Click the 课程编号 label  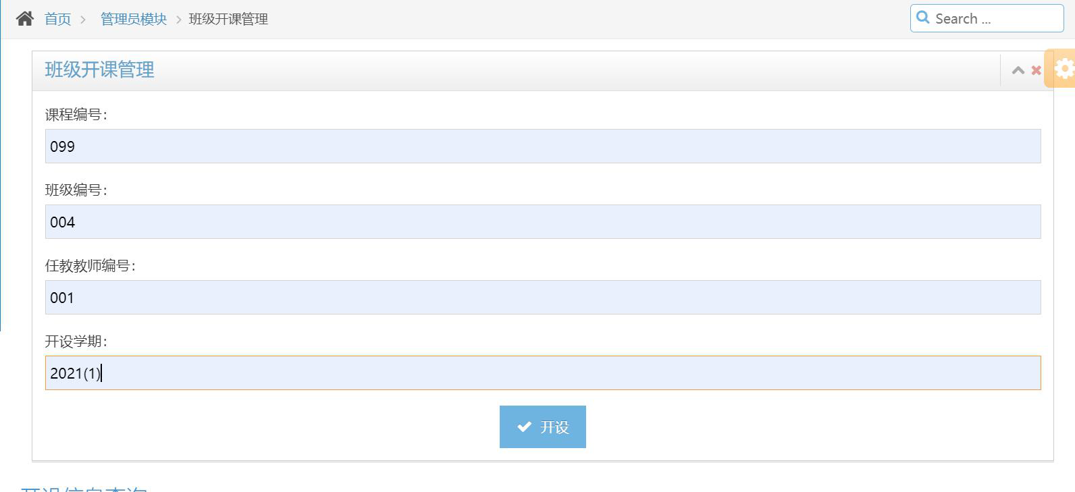(x=76, y=115)
